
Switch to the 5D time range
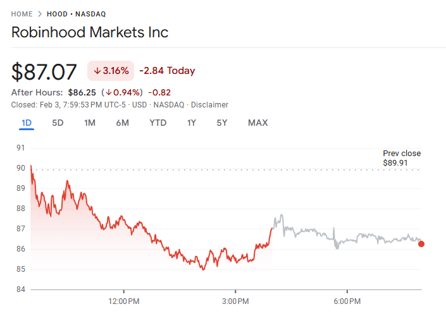[58, 123]
